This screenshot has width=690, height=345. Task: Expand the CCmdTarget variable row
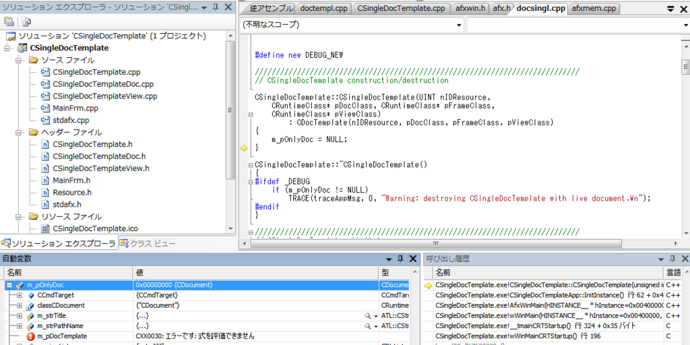click(x=19, y=295)
